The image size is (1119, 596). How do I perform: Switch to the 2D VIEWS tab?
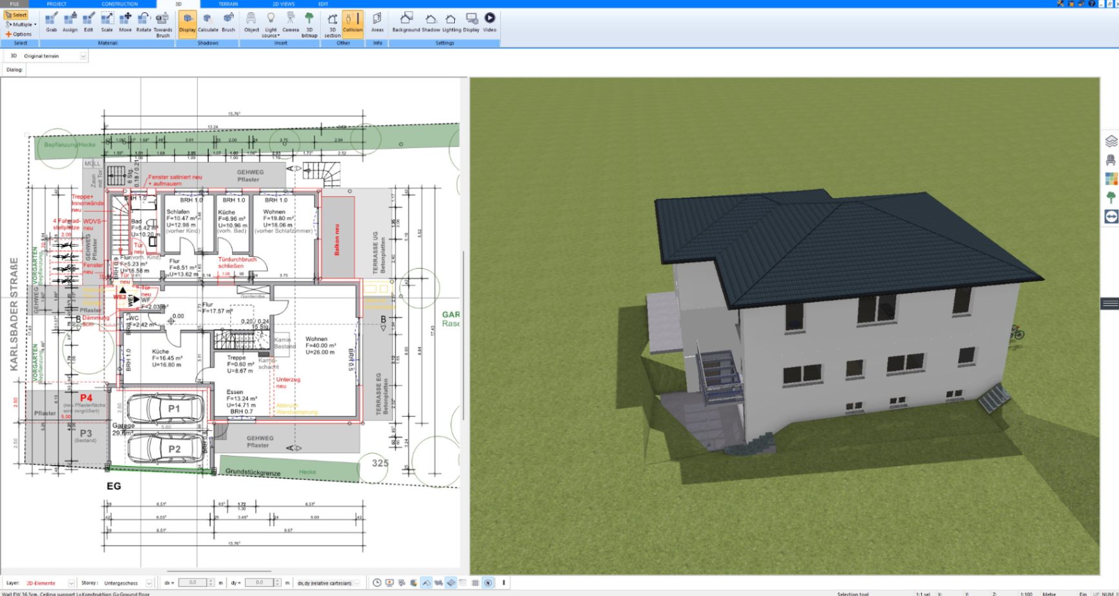283,4
